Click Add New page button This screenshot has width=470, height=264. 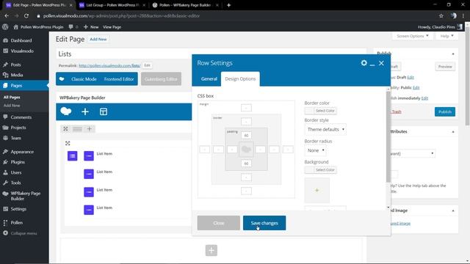coord(98,39)
